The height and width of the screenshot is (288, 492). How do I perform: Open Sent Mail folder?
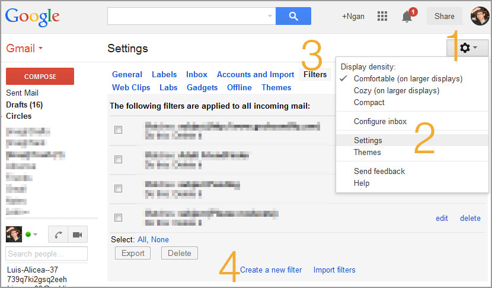click(x=23, y=93)
